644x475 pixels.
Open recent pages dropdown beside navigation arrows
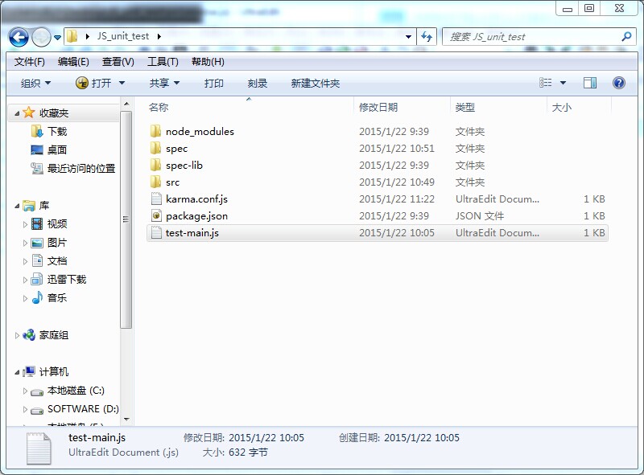[x=57, y=37]
